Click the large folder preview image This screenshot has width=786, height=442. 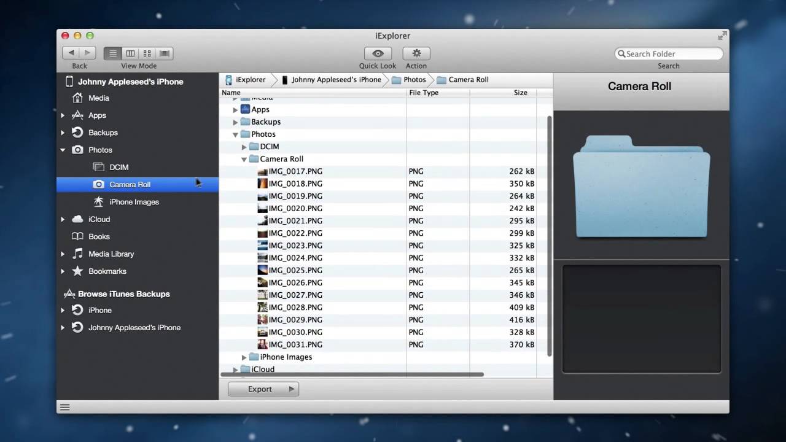pos(641,186)
